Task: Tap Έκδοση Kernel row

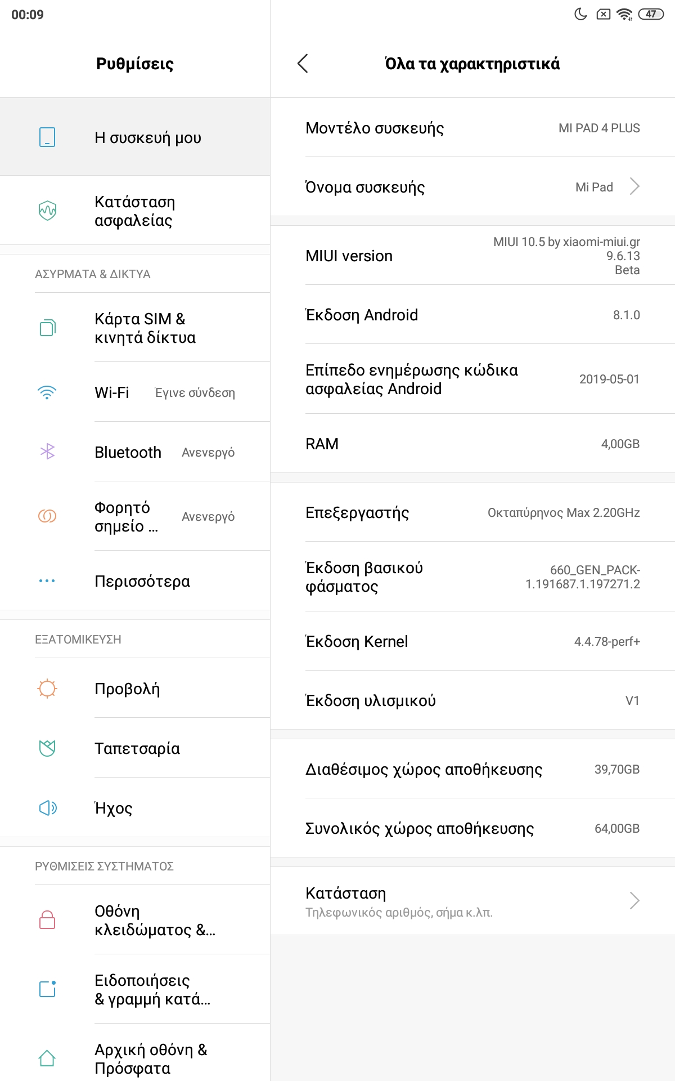Action: click(x=472, y=642)
